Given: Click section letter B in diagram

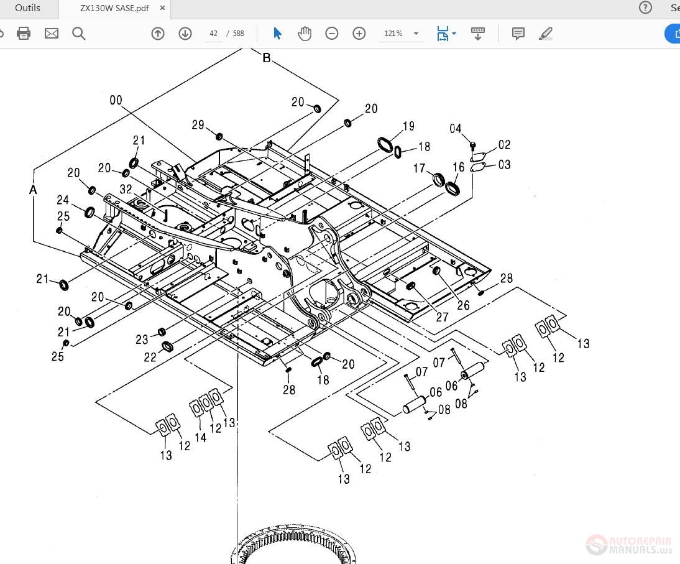Looking at the screenshot, I should [267, 58].
